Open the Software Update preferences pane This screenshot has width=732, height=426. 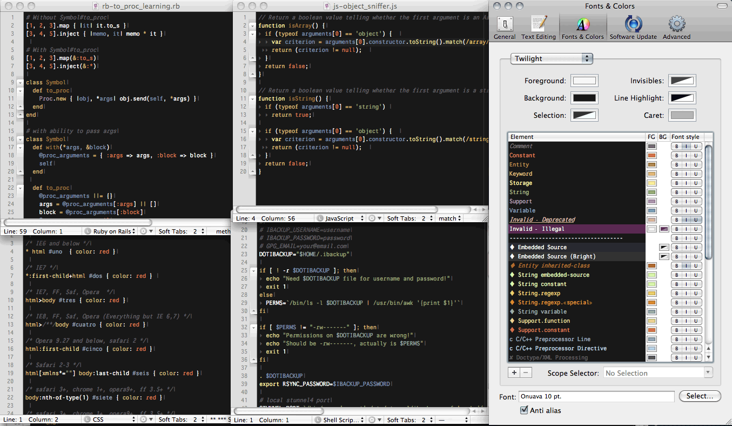click(x=633, y=28)
